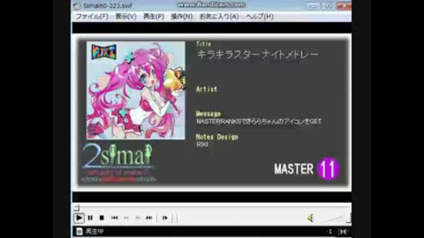Adjust the volume slider next to the speaker icon
The height and width of the screenshot is (238, 424).
337,218
